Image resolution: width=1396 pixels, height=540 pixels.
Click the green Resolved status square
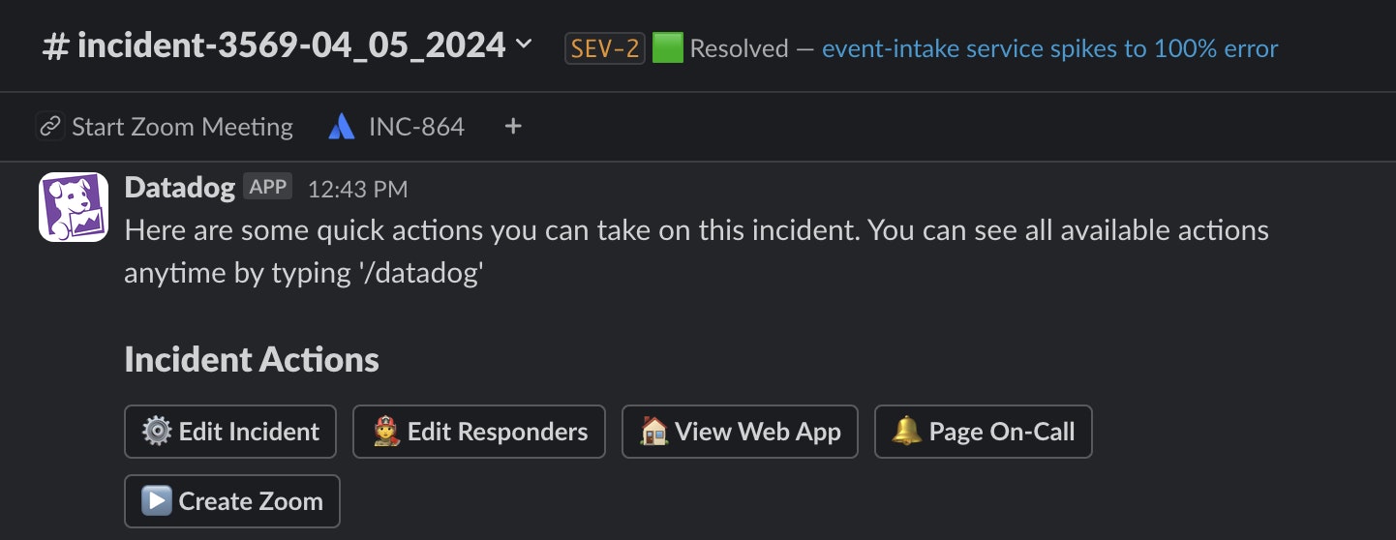[x=667, y=47]
